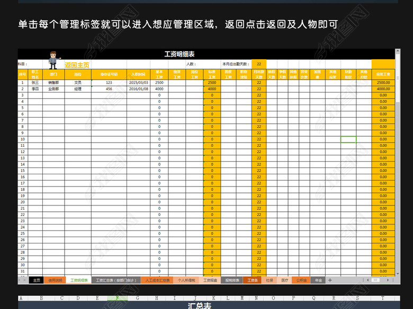Screen dimensions: 413x309
Task: Select the 身份证号码 column header
Action: tap(109, 74)
